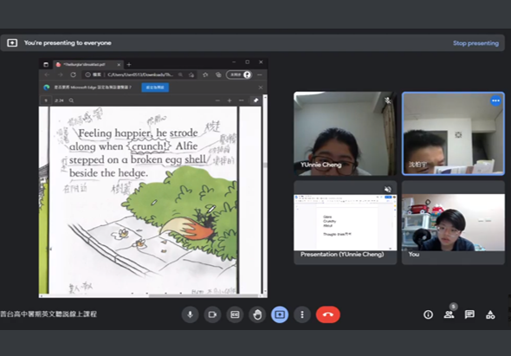
Task: Click the present screen button
Action: click(x=280, y=314)
